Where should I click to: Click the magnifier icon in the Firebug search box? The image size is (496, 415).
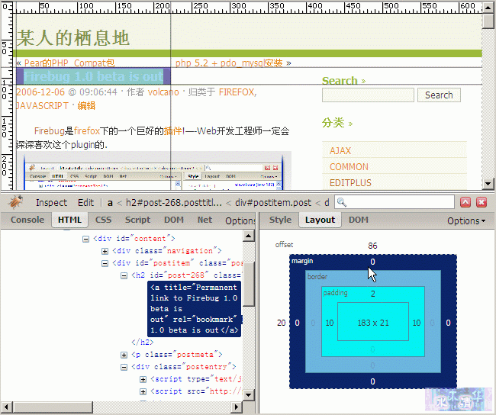tap(342, 202)
